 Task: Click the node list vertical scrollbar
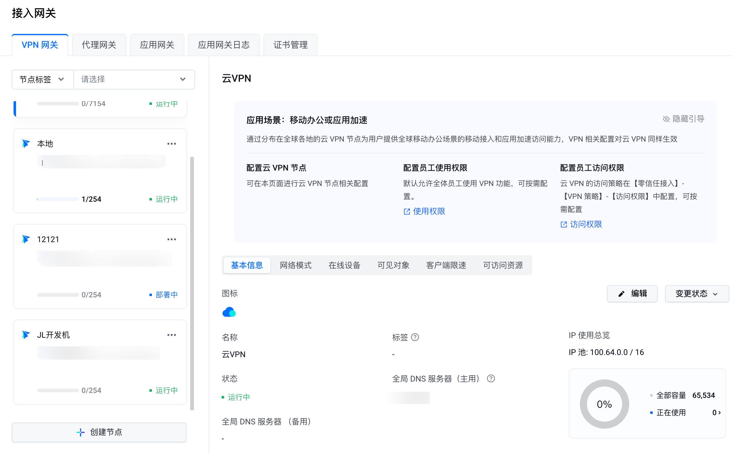(x=192, y=283)
